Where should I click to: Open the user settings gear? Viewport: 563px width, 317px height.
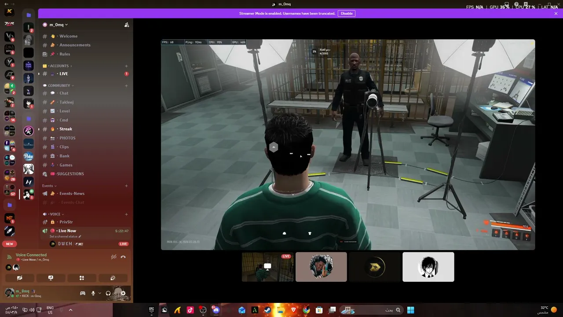(x=123, y=293)
